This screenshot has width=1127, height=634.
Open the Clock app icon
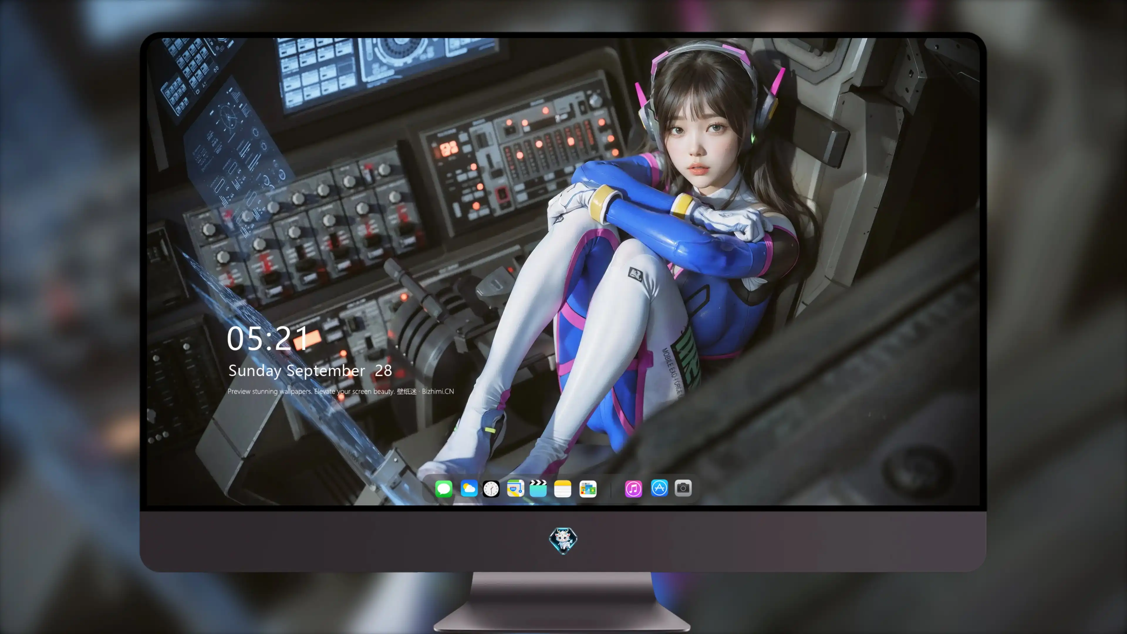tap(491, 489)
